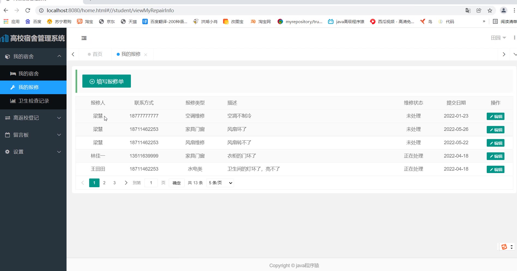Open the 代码 bookmark folder

point(446,21)
